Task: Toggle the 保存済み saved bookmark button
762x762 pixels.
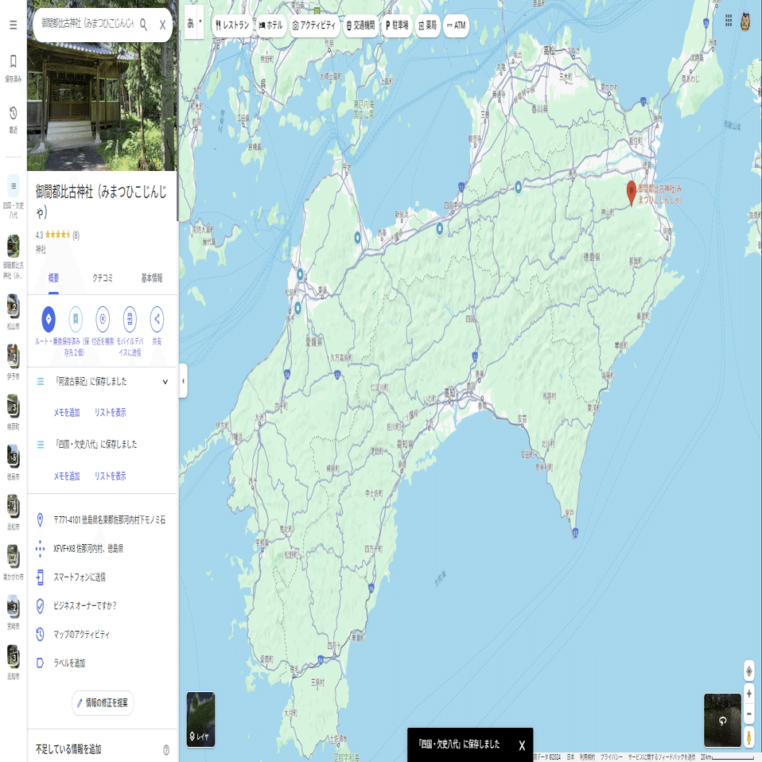Action: pyautogui.click(x=76, y=319)
